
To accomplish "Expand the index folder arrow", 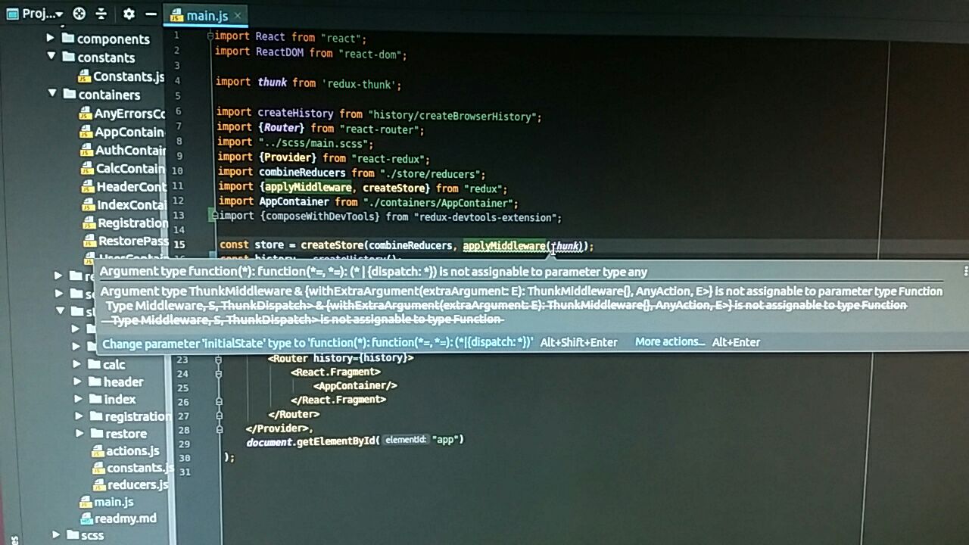I will click(78, 398).
